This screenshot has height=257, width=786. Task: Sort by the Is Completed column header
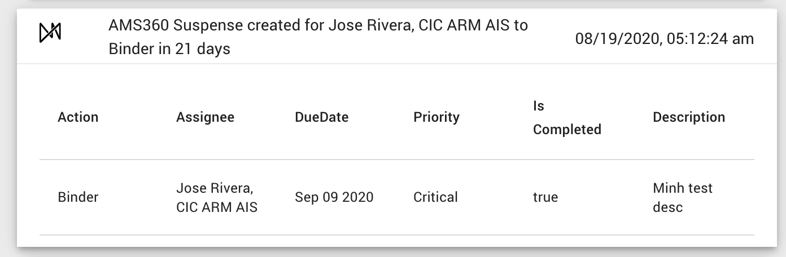(x=567, y=118)
